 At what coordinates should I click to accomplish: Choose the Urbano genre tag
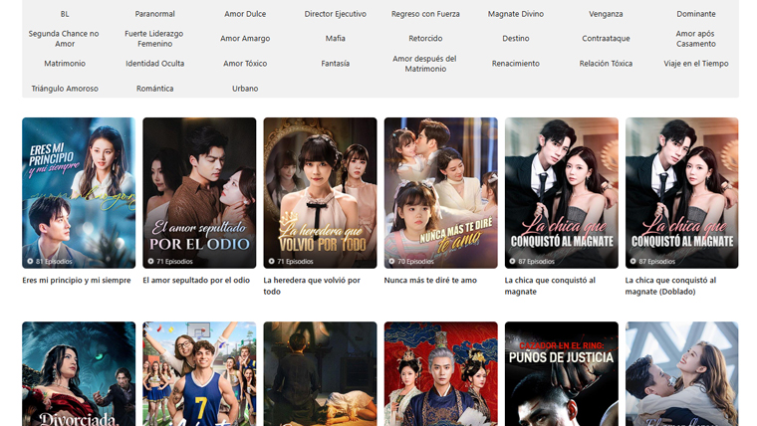[245, 89]
